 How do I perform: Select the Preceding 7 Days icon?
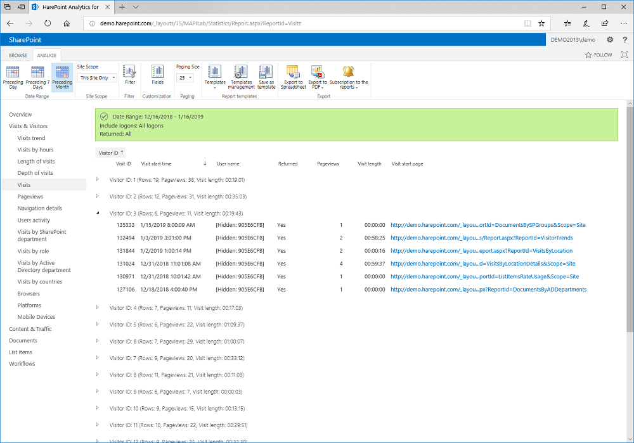click(x=37, y=76)
